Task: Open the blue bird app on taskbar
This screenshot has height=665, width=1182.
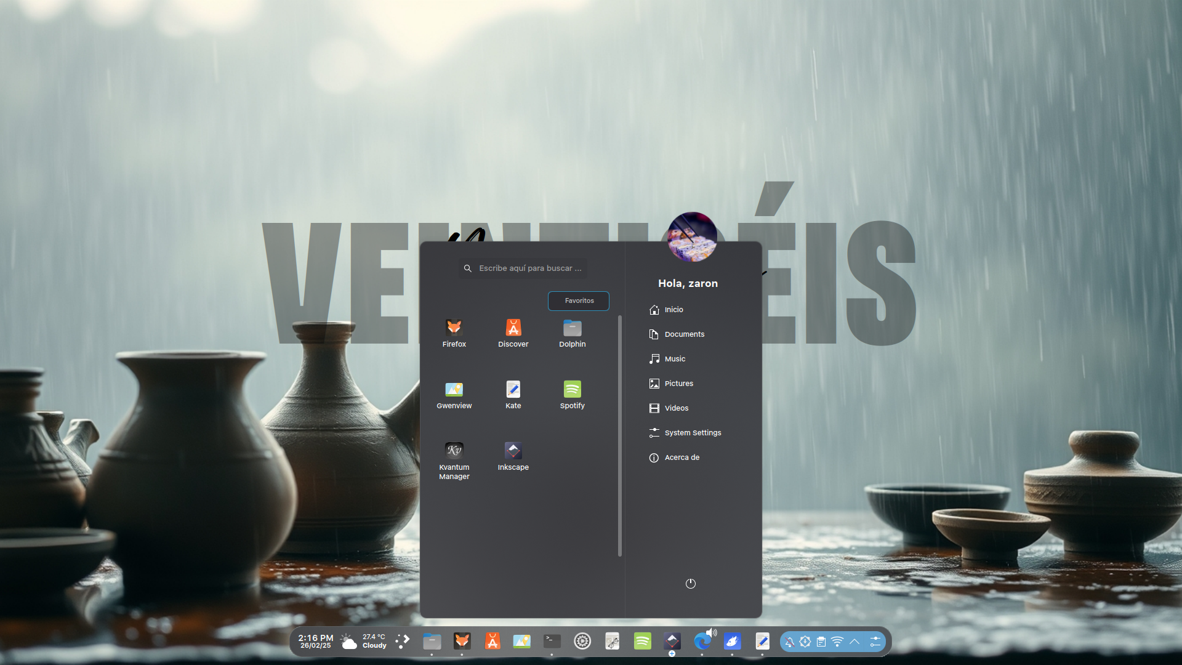Action: (x=733, y=642)
